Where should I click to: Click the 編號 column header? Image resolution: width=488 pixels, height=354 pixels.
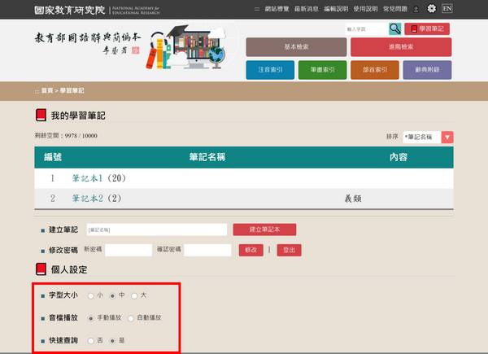53,157
